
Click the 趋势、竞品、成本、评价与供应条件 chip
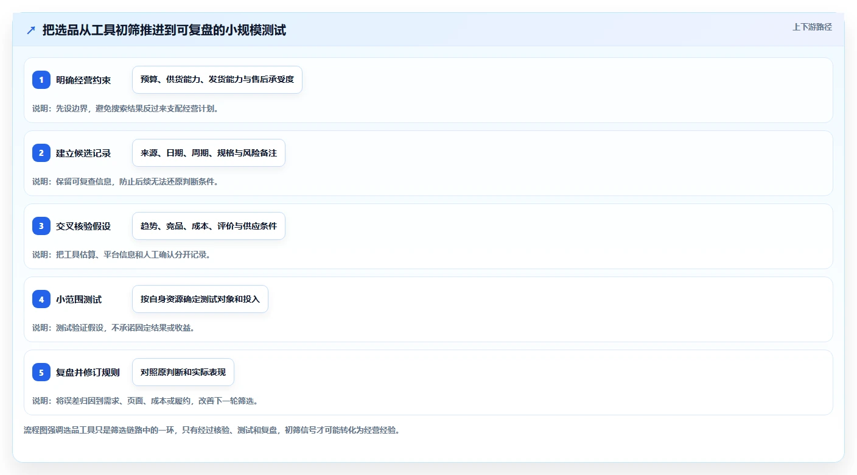coord(209,226)
